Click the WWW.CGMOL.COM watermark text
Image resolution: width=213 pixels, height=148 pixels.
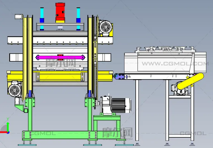pyautogui.click(x=175, y=64)
